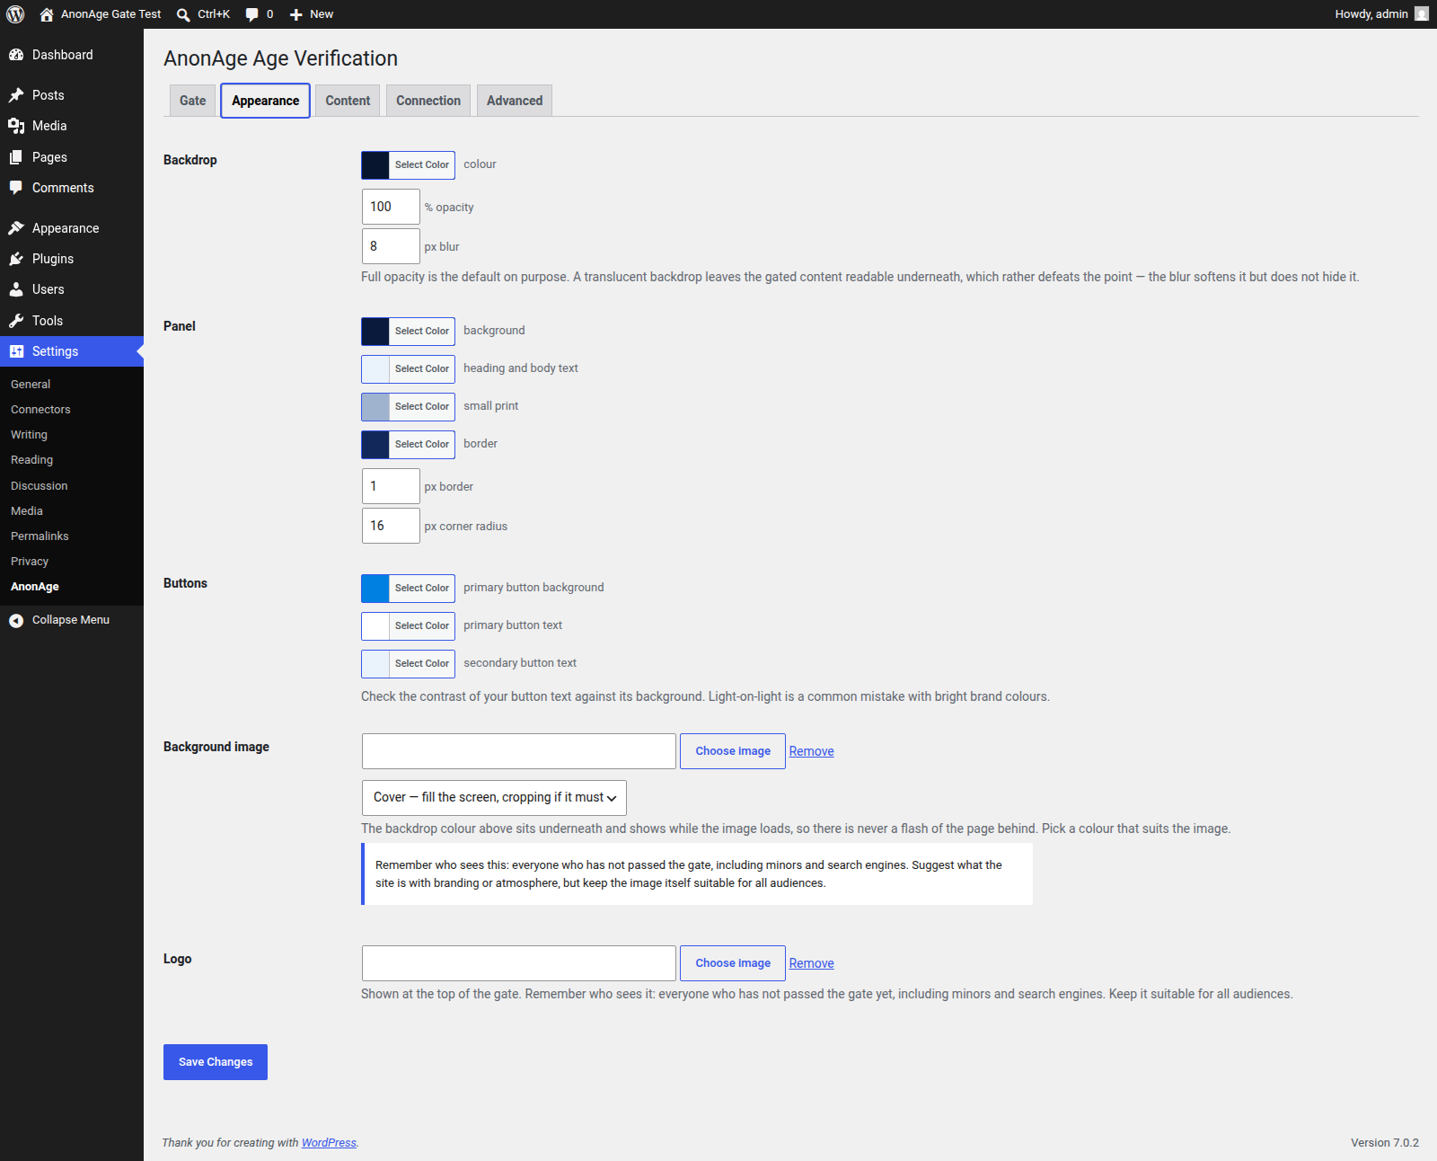Open small print colour picker
Image resolution: width=1437 pixels, height=1161 pixels.
(x=408, y=407)
